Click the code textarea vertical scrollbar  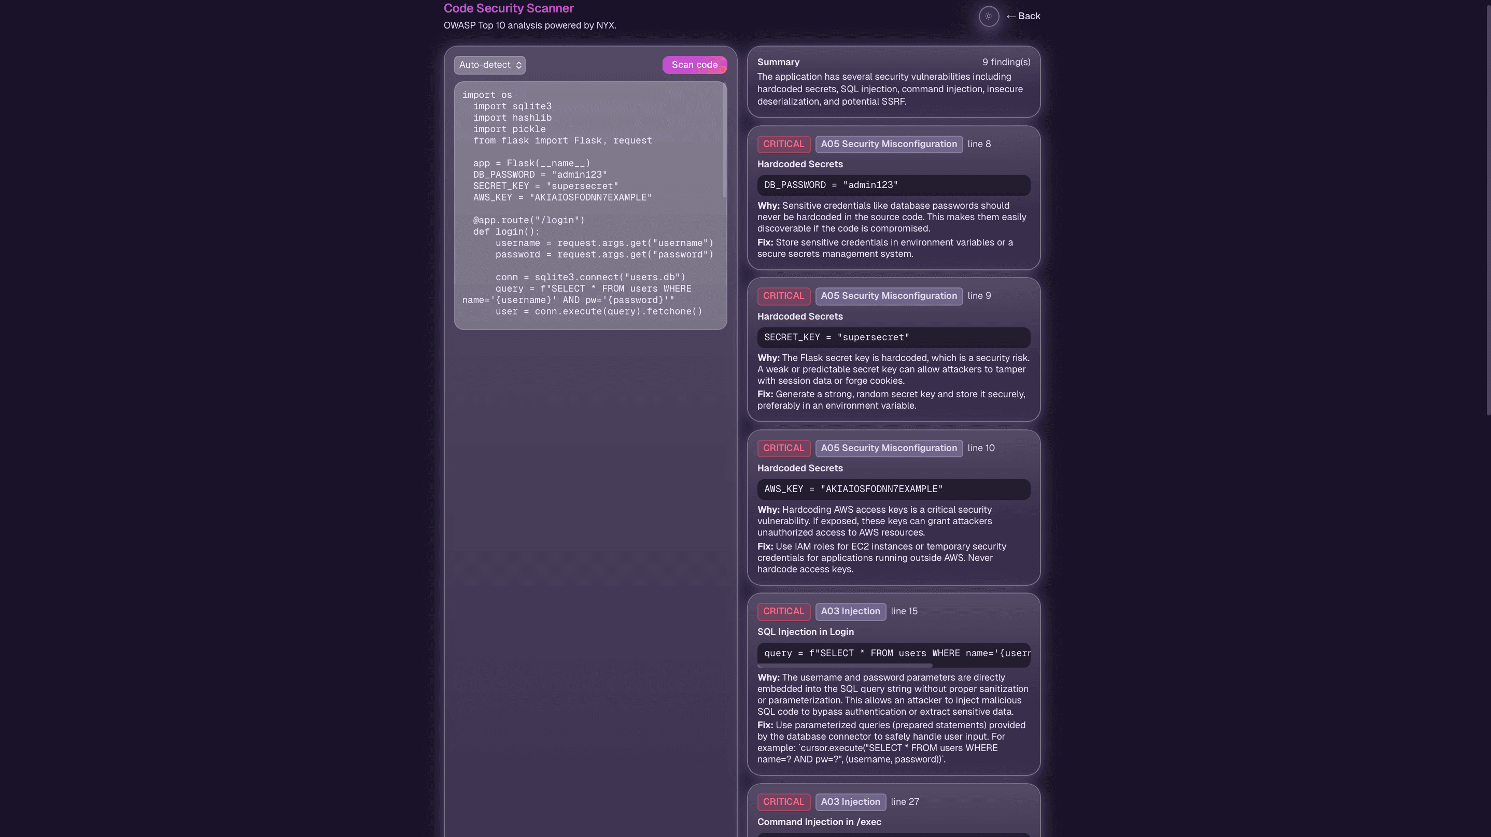pyautogui.click(x=724, y=139)
